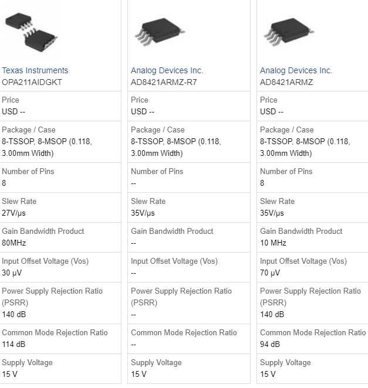Open the Texas Instruments manufacturer link
Screen dimensions: 368x388
(x=35, y=70)
